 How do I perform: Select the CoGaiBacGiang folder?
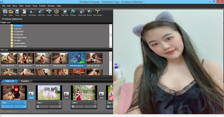click(x=20, y=38)
